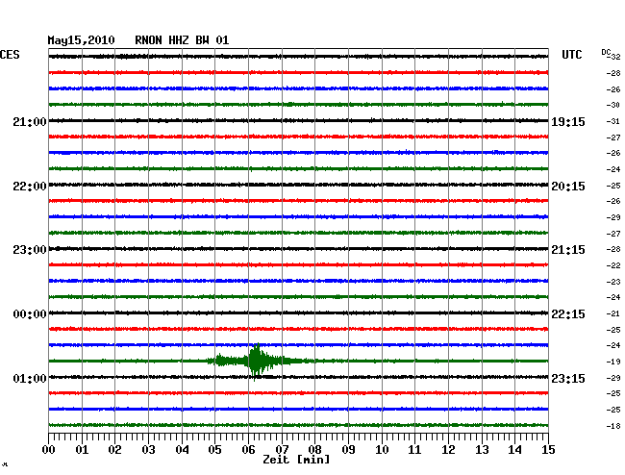Image resolution: width=625 pixels, height=475 pixels.
Task: Click minute tick label 09
Action: click(348, 450)
